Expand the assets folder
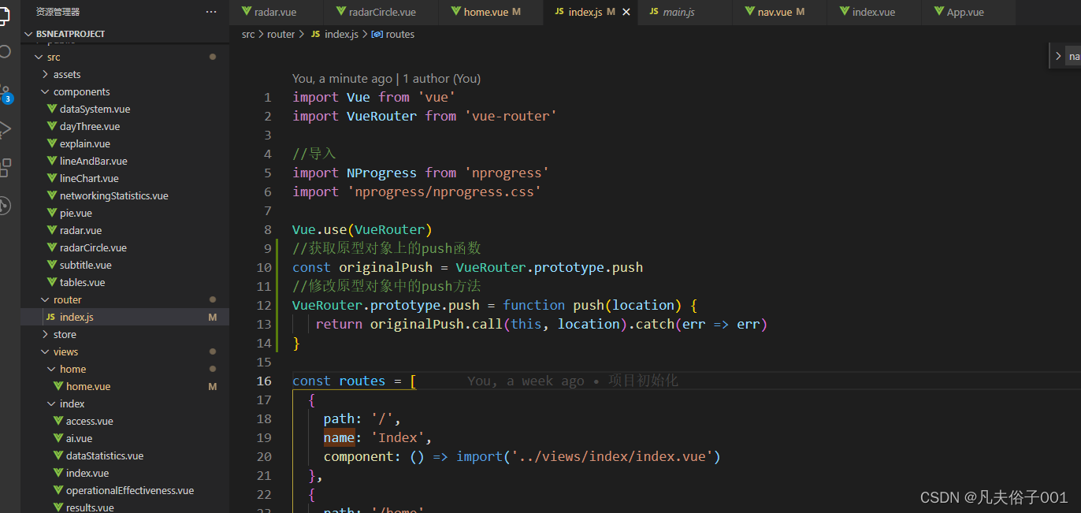The width and height of the screenshot is (1081, 513). [66, 74]
